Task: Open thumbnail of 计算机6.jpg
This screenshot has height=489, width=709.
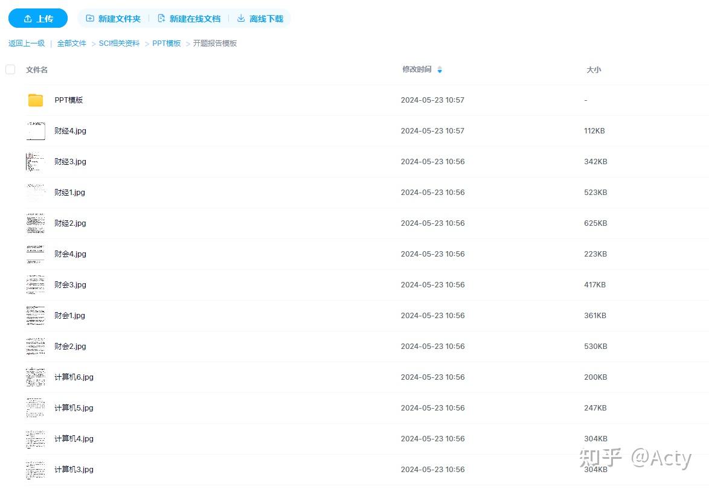Action: (36, 377)
